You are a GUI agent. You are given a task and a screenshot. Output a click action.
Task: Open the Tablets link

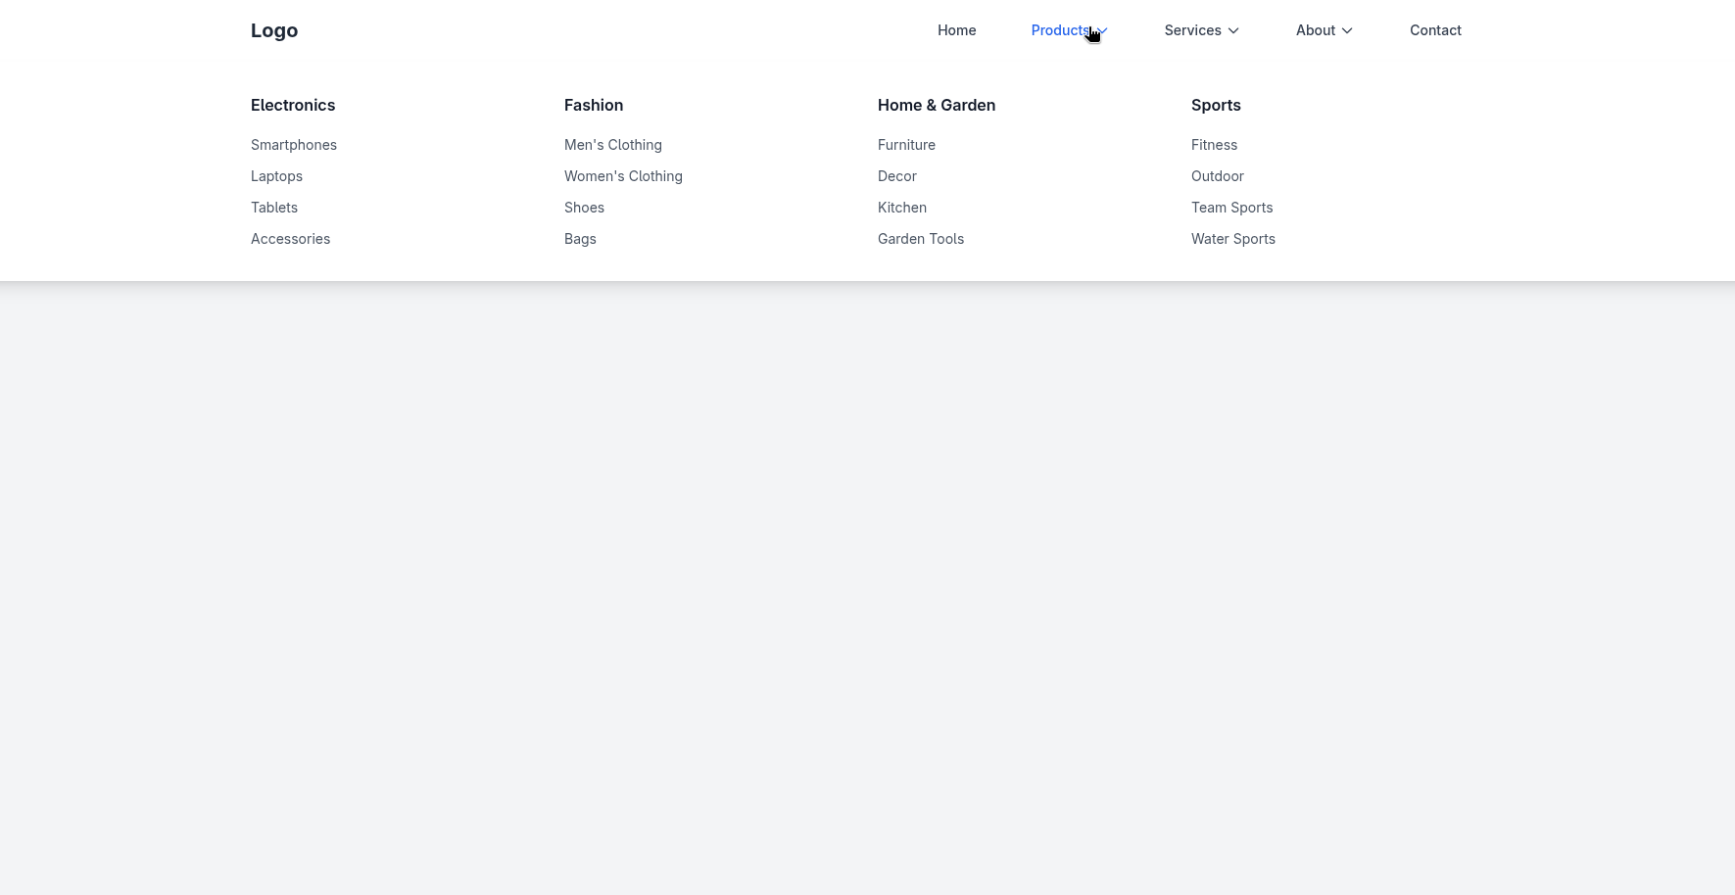274,208
